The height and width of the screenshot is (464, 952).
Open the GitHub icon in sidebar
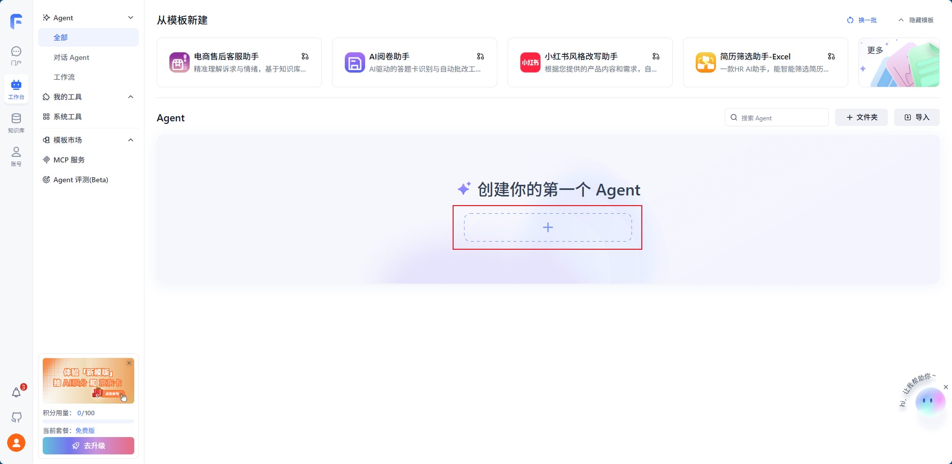[x=17, y=417]
